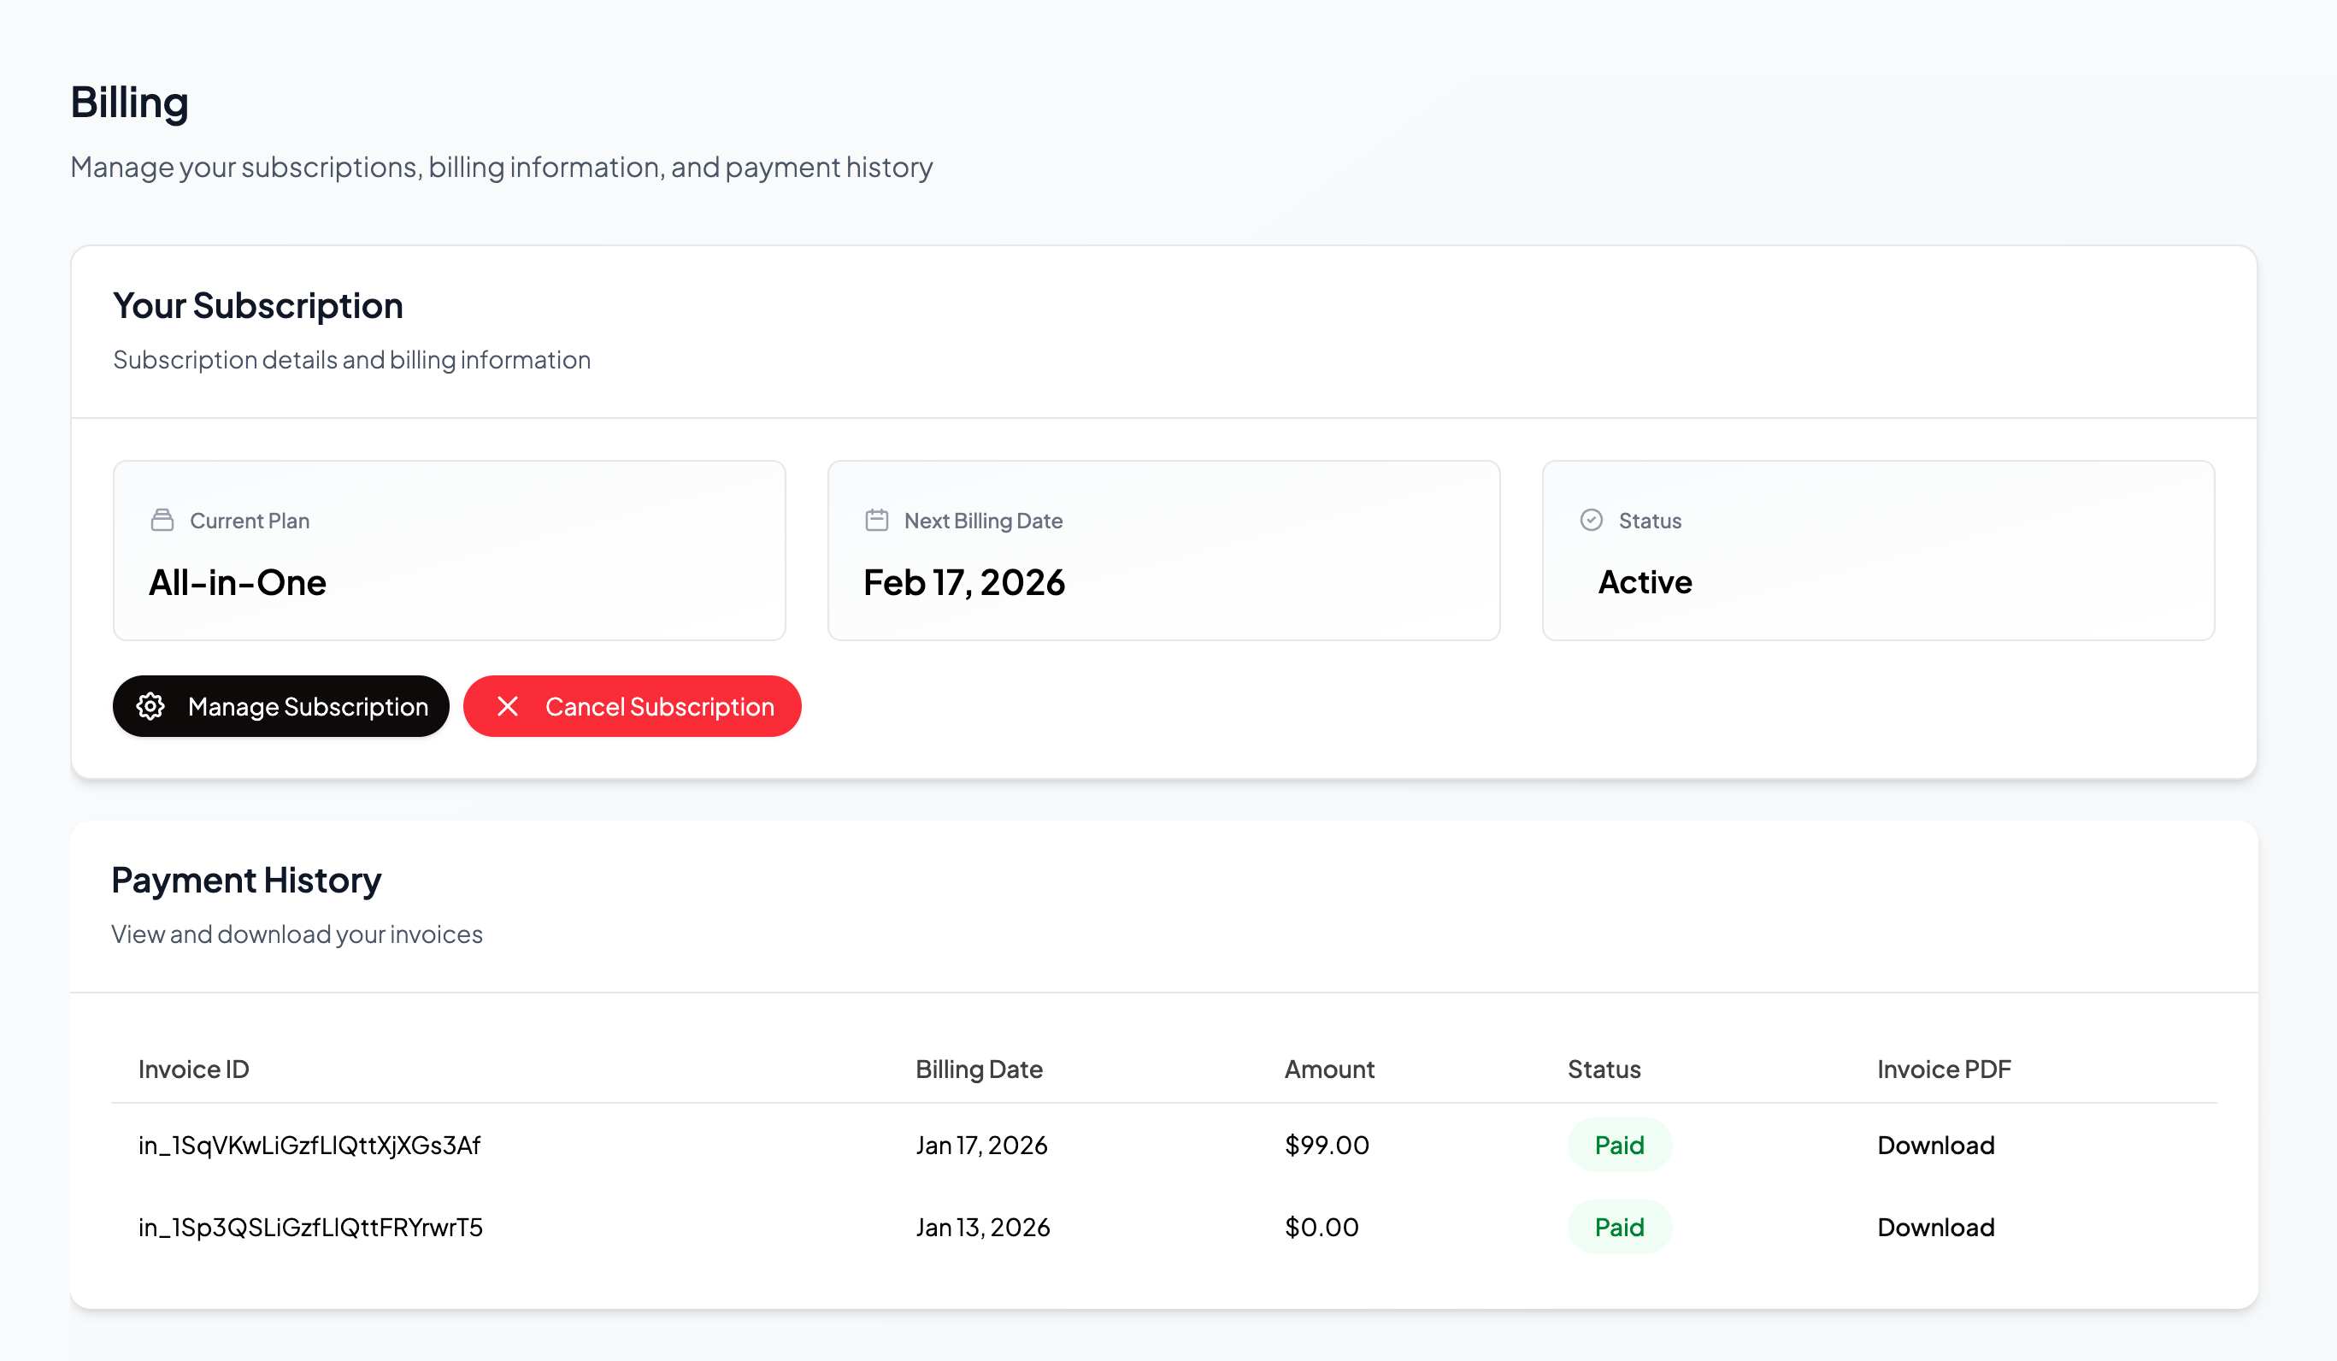The width and height of the screenshot is (2337, 1361).
Task: Click the All-in-One plan name
Action: (x=238, y=583)
